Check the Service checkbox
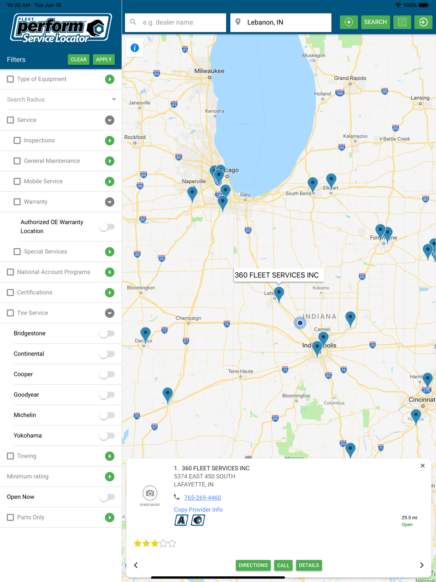436x582 pixels. 10,120
